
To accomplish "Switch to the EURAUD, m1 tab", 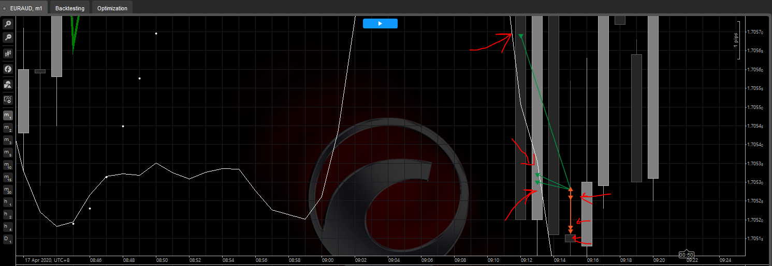I will click(24, 8).
